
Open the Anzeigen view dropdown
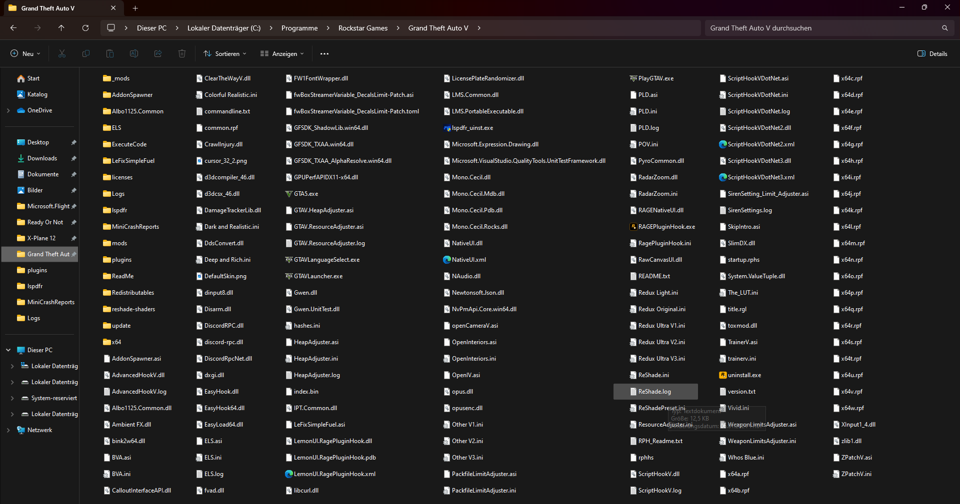coord(282,53)
